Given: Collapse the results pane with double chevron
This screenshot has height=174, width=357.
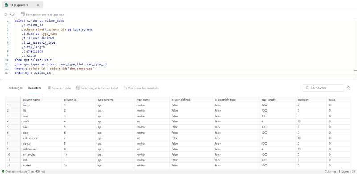Looking at the screenshot, I should point(348,88).
